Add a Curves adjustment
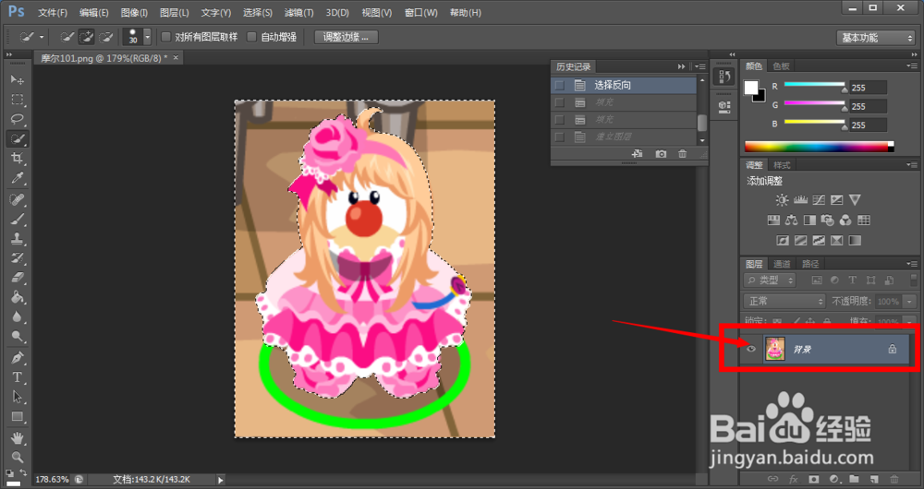The image size is (924, 489). (x=819, y=200)
